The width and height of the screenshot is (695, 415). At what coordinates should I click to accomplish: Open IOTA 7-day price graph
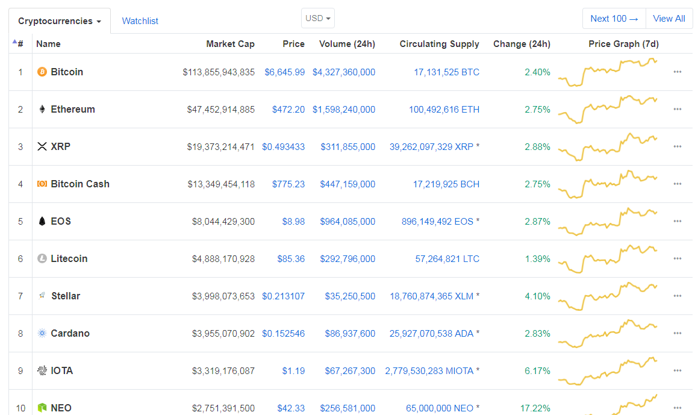point(608,370)
